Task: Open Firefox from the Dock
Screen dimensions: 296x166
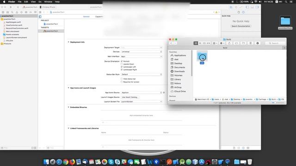Action: point(72,162)
